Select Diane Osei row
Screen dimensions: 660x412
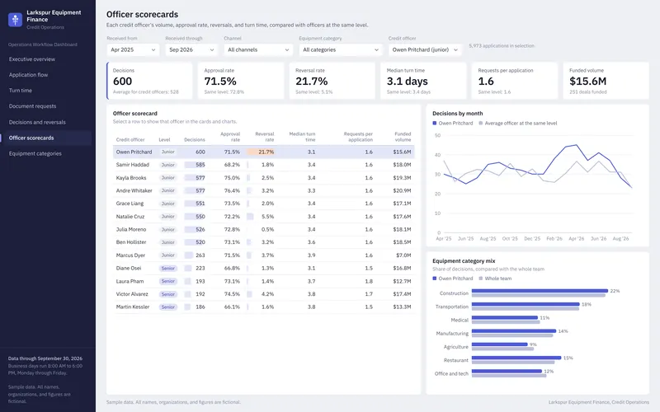tap(263, 269)
